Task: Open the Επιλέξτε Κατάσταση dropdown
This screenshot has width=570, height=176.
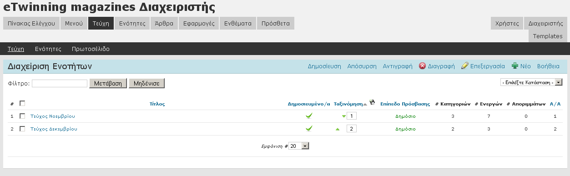Action: [x=531, y=82]
